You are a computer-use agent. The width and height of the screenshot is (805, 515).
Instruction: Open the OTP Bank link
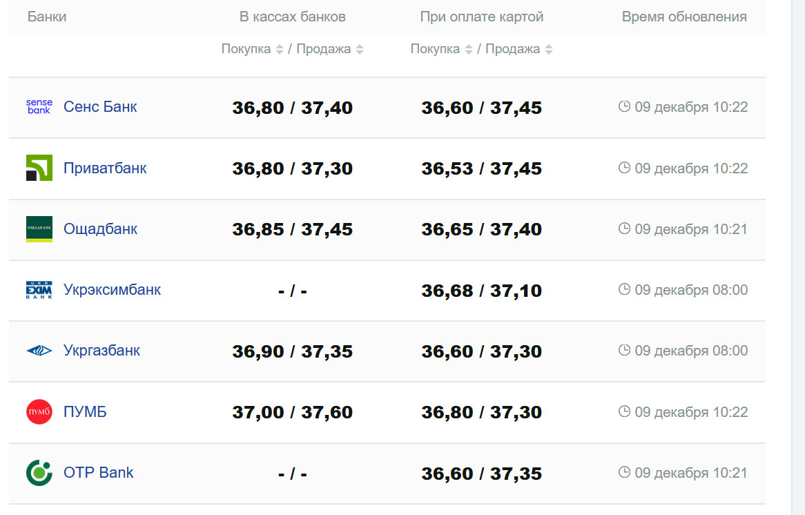coord(98,473)
